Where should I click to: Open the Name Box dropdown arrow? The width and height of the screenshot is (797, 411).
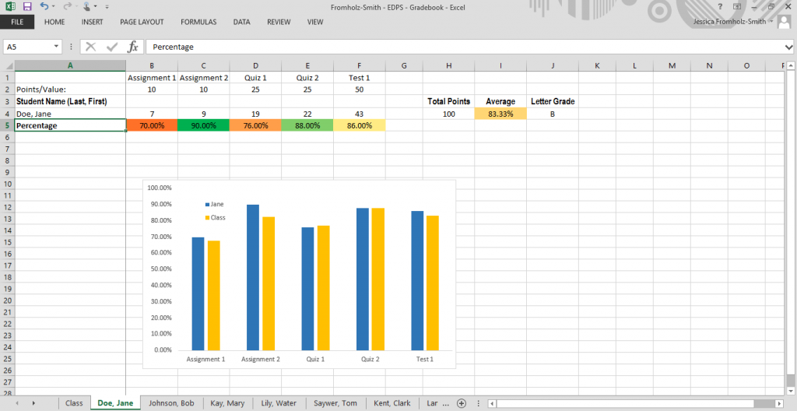[56, 47]
